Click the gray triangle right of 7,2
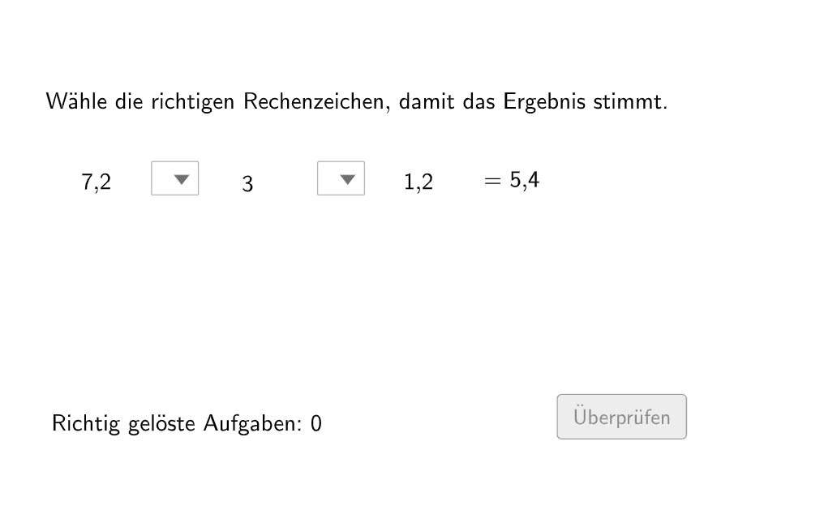This screenshot has width=837, height=523. tap(182, 178)
